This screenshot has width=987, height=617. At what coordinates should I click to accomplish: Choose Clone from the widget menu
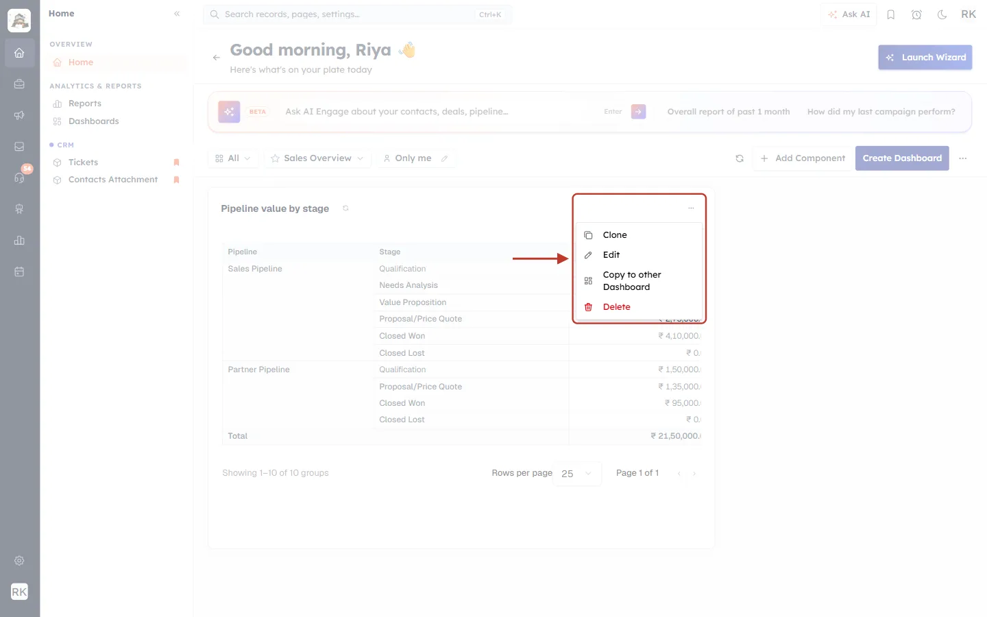(639, 235)
